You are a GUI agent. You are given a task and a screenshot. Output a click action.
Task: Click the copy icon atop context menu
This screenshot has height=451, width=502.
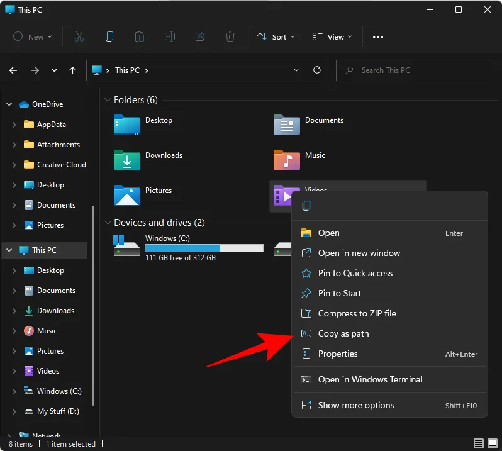tap(306, 206)
